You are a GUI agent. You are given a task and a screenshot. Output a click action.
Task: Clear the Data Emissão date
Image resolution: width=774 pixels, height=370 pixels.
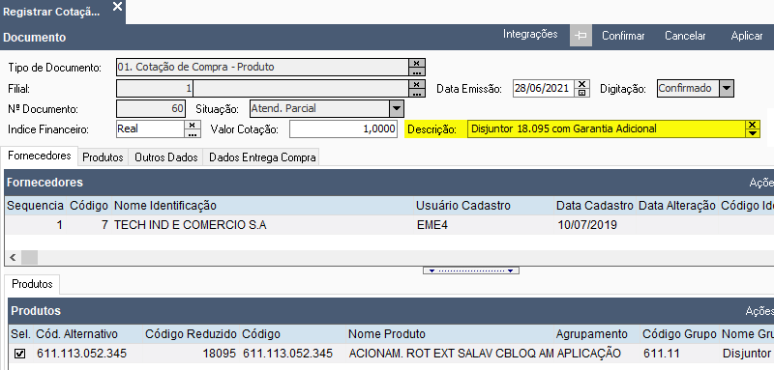[x=582, y=84]
